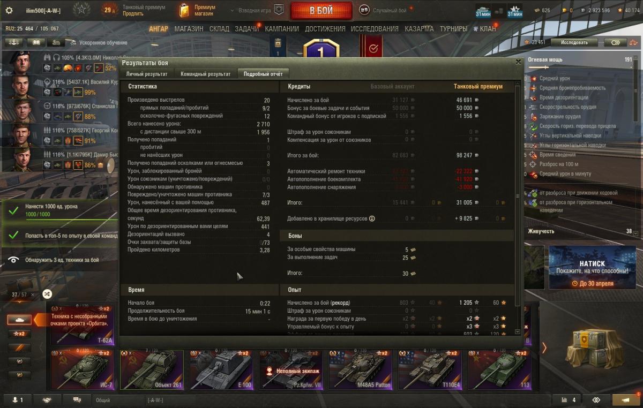Click the Исследовать button
The height and width of the screenshot is (408, 643).
pyautogui.click(x=574, y=42)
